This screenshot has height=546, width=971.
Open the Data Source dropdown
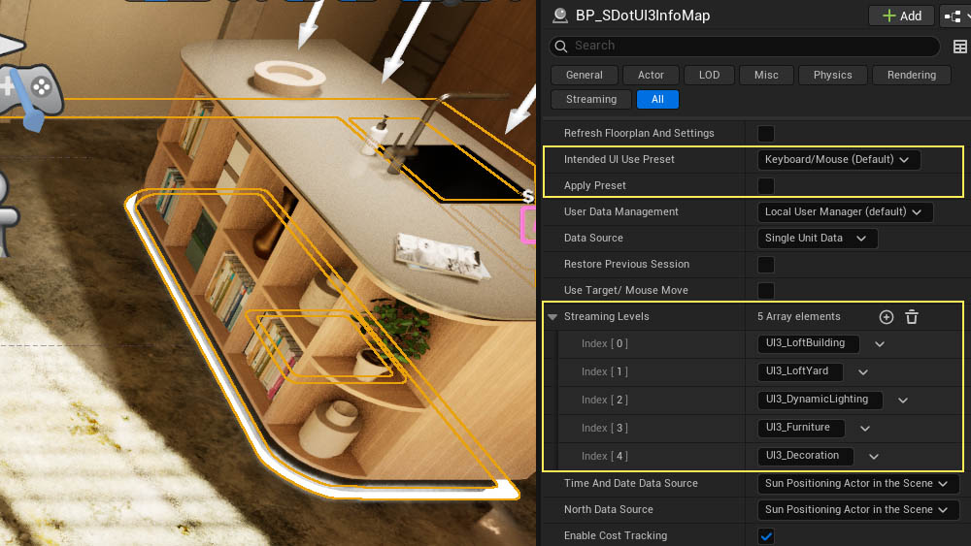pyautogui.click(x=818, y=238)
